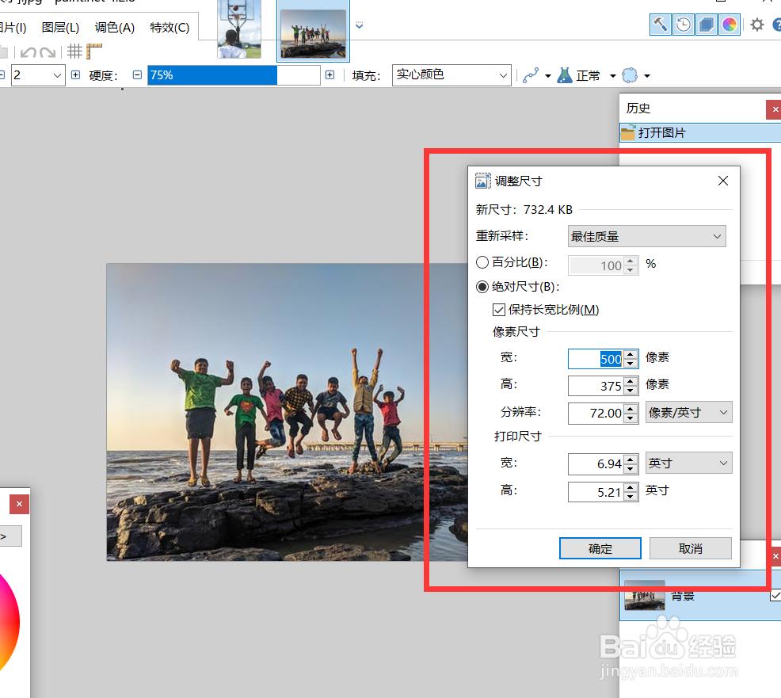781x698 pixels.
Task: Open the 特效(C) menu
Action: click(170, 28)
